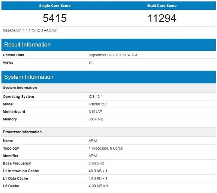
Task: Select the views count 54
Action: (91, 62)
